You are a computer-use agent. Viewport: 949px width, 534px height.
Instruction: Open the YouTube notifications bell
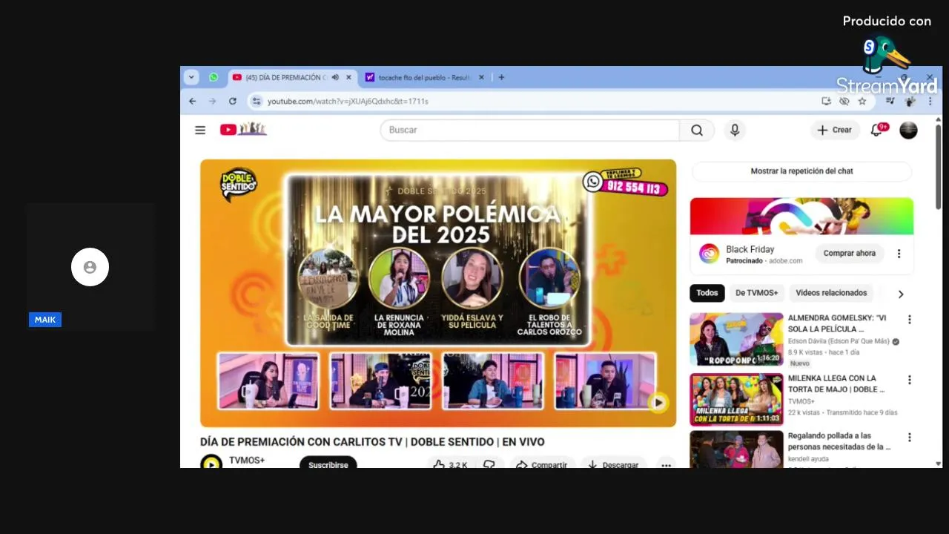[x=876, y=130]
